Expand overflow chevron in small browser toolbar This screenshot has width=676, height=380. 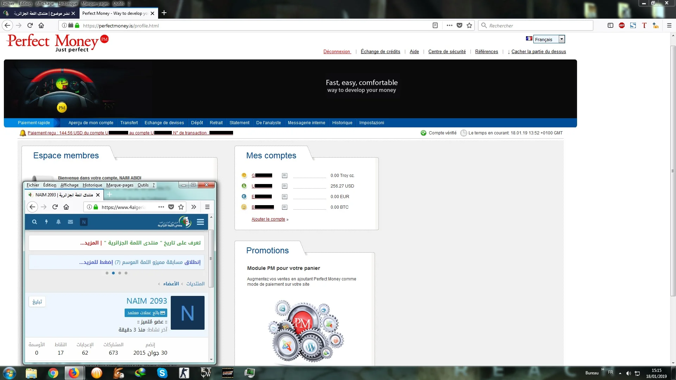click(x=194, y=207)
